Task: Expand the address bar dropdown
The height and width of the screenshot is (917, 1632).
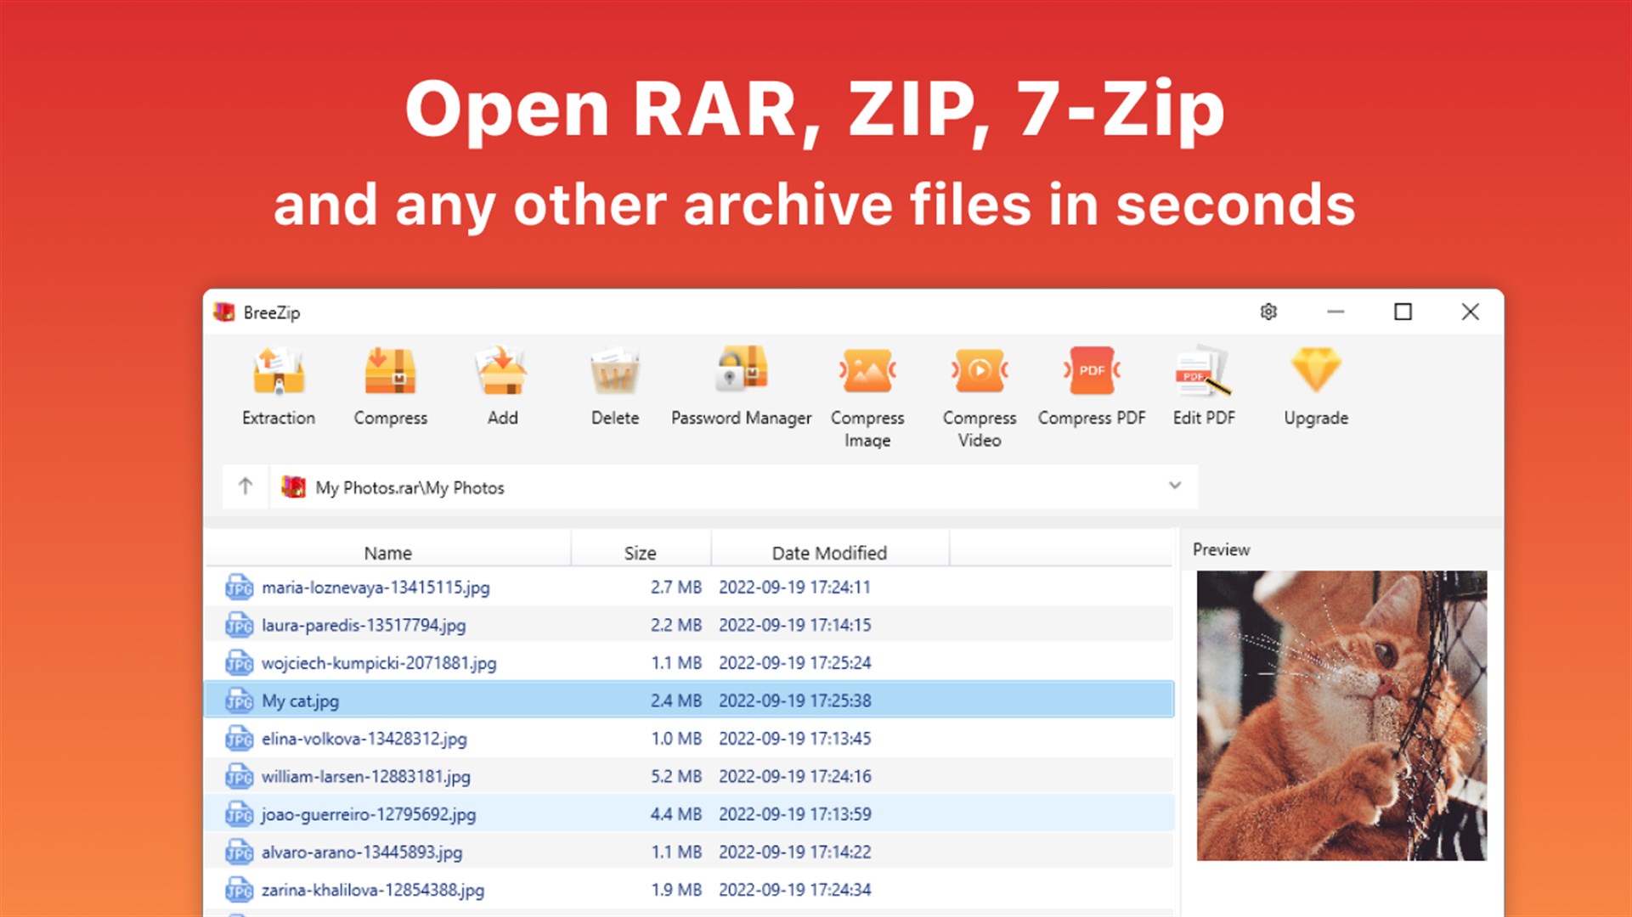Action: pyautogui.click(x=1175, y=486)
